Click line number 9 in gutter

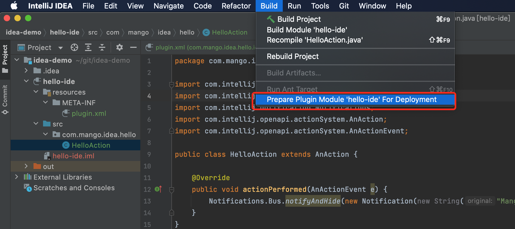pos(149,155)
